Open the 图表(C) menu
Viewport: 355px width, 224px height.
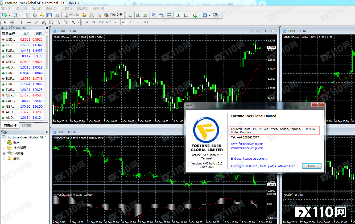[x=51, y=8]
